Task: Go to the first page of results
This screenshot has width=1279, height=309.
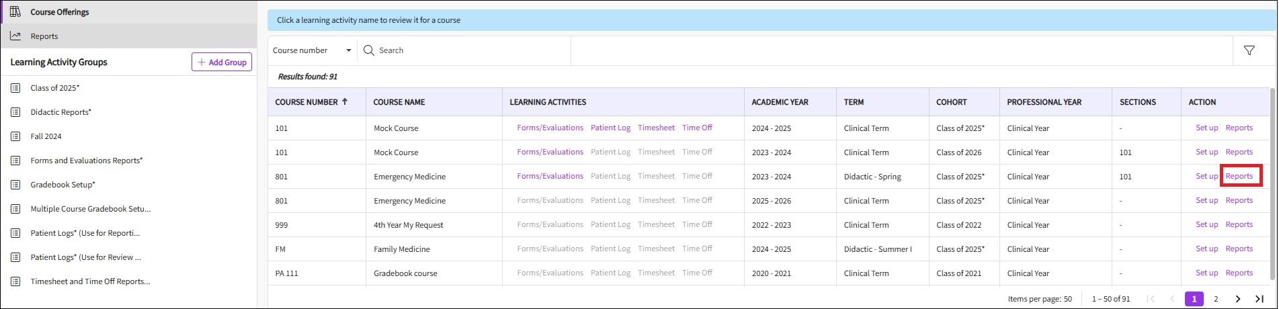Action: click(x=1151, y=299)
